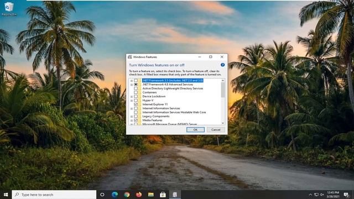Image resolution: width=354 pixels, height=199 pixels.
Task: Select '.NET Framework 4.8 Advanced Services' label
Action: pyautogui.click(x=168, y=85)
